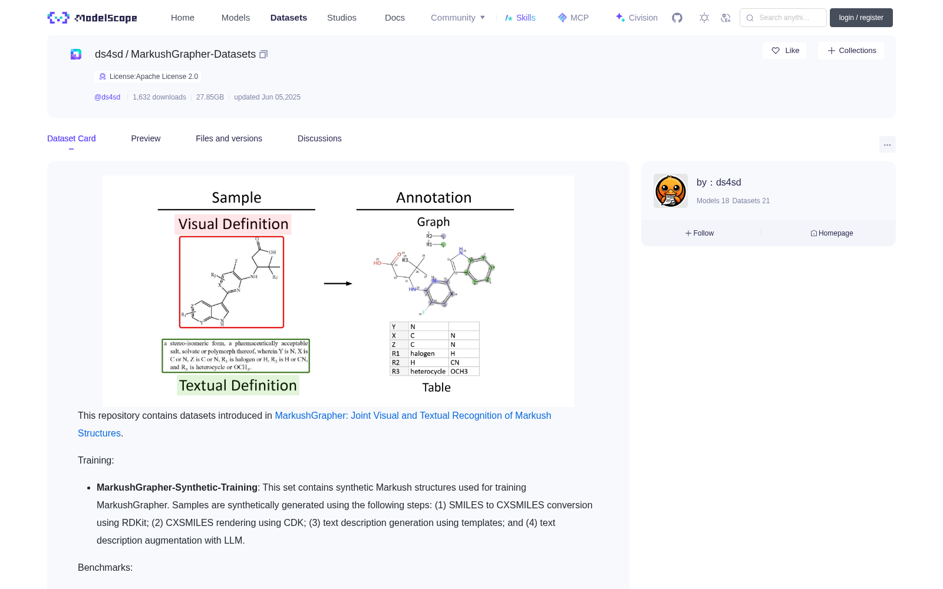
Task: Toggle the light/dark theme sun icon
Action: tap(704, 18)
